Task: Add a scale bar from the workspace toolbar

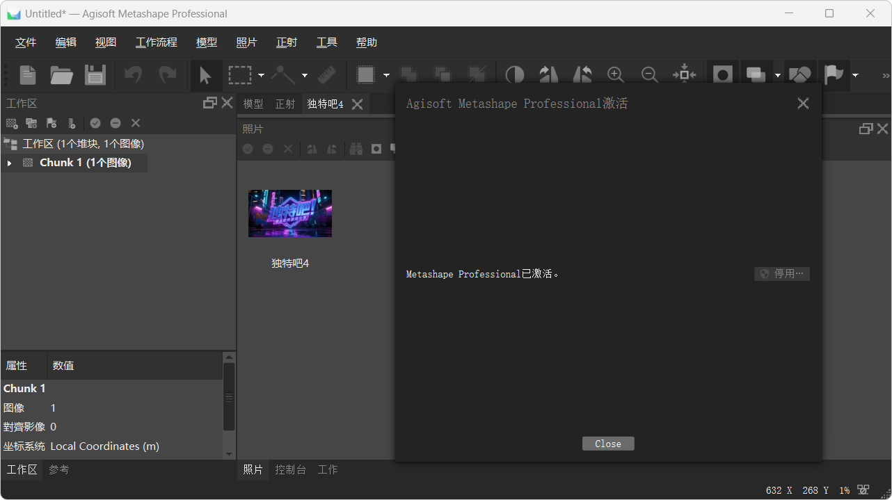Action: coord(72,123)
